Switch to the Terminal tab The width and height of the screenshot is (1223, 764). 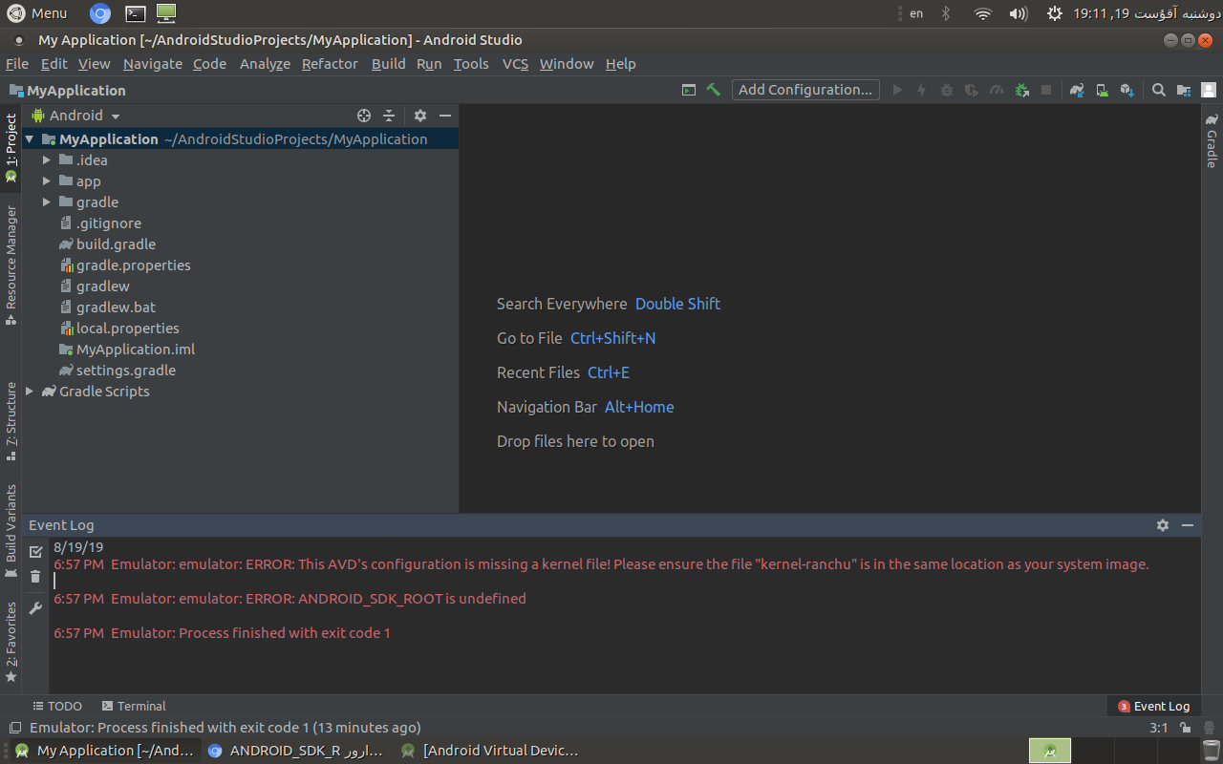coord(134,706)
